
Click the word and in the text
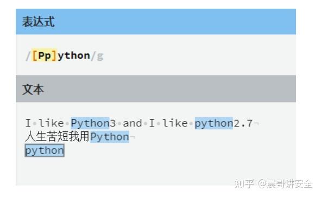click(132, 123)
